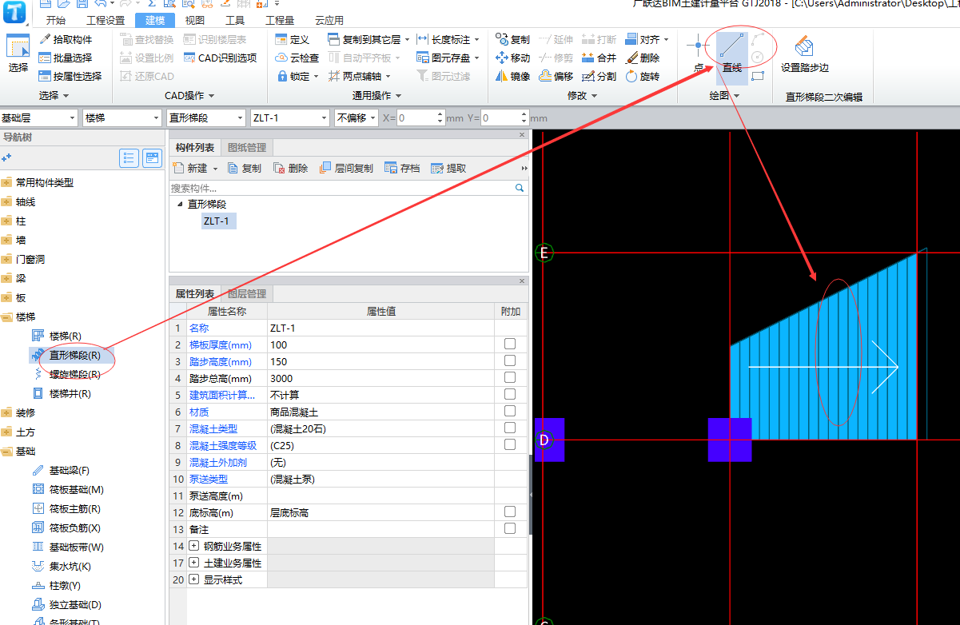Screen dimensions: 960x625
Task: Click 设置踏步边 set step edge
Action: [x=805, y=54]
